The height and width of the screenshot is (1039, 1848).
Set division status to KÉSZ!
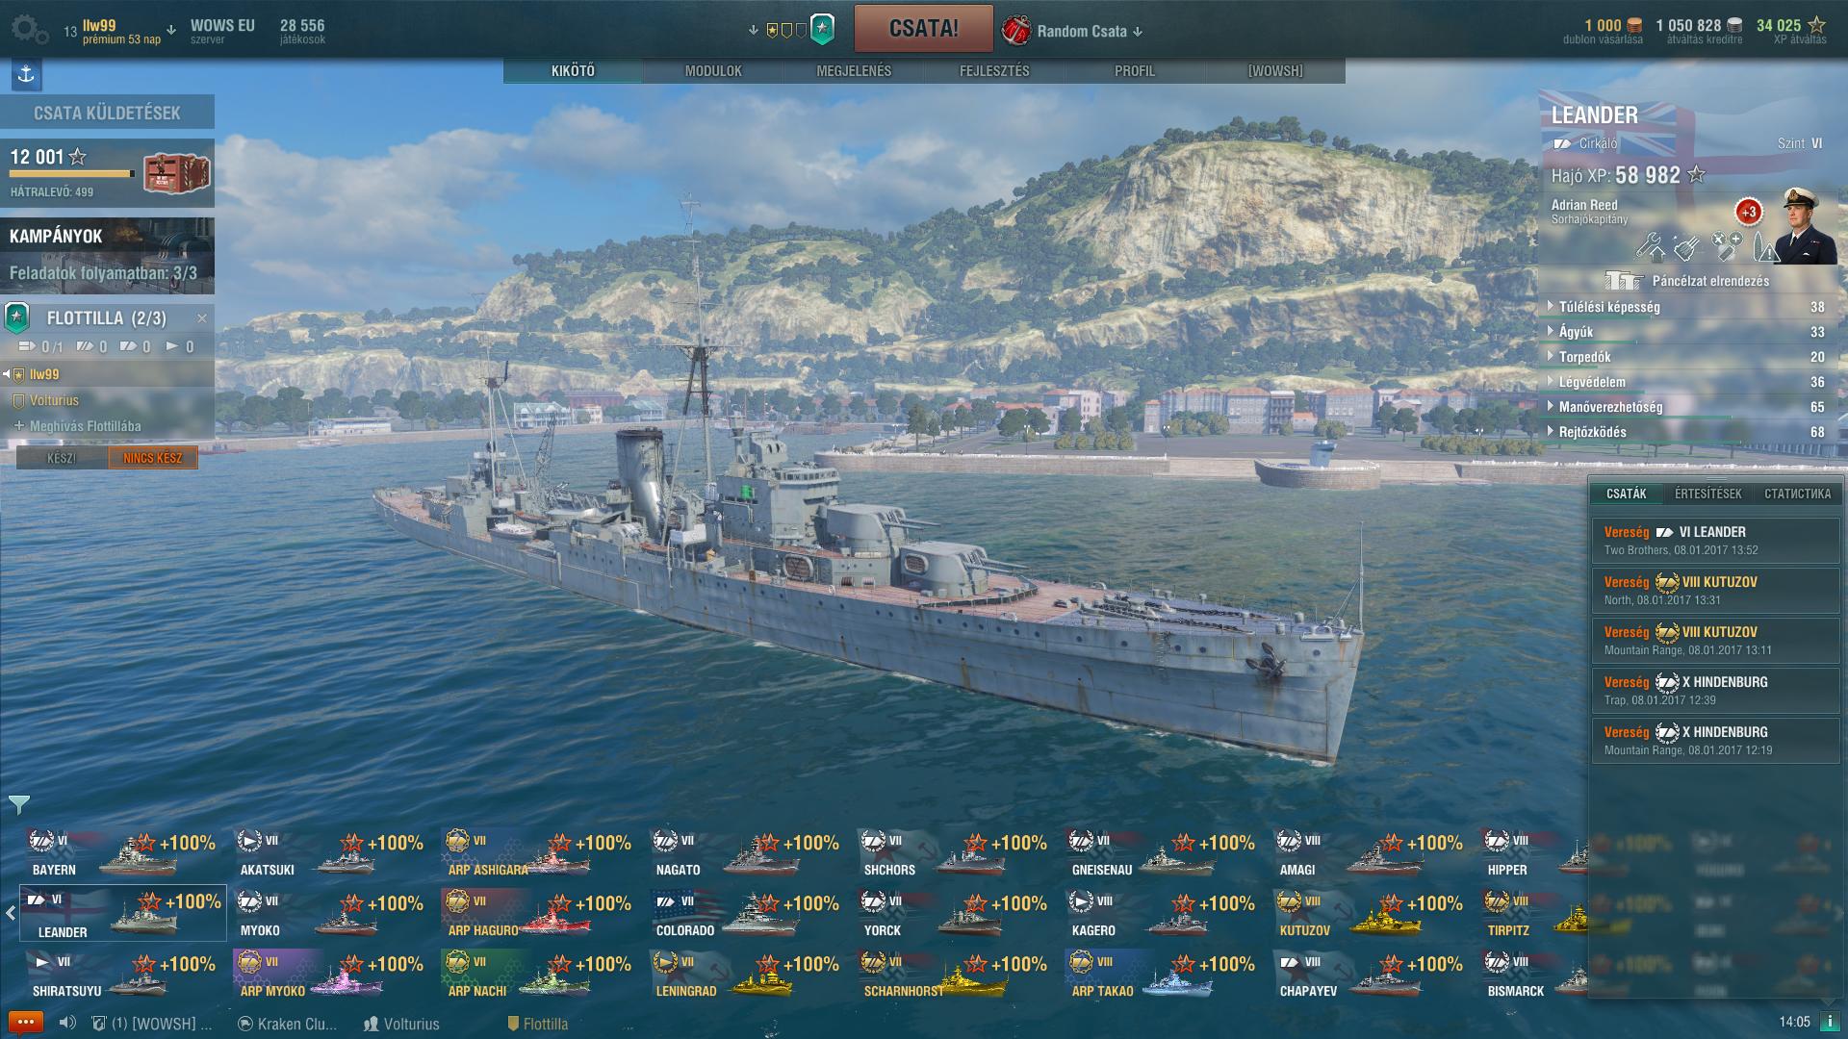pyautogui.click(x=62, y=458)
